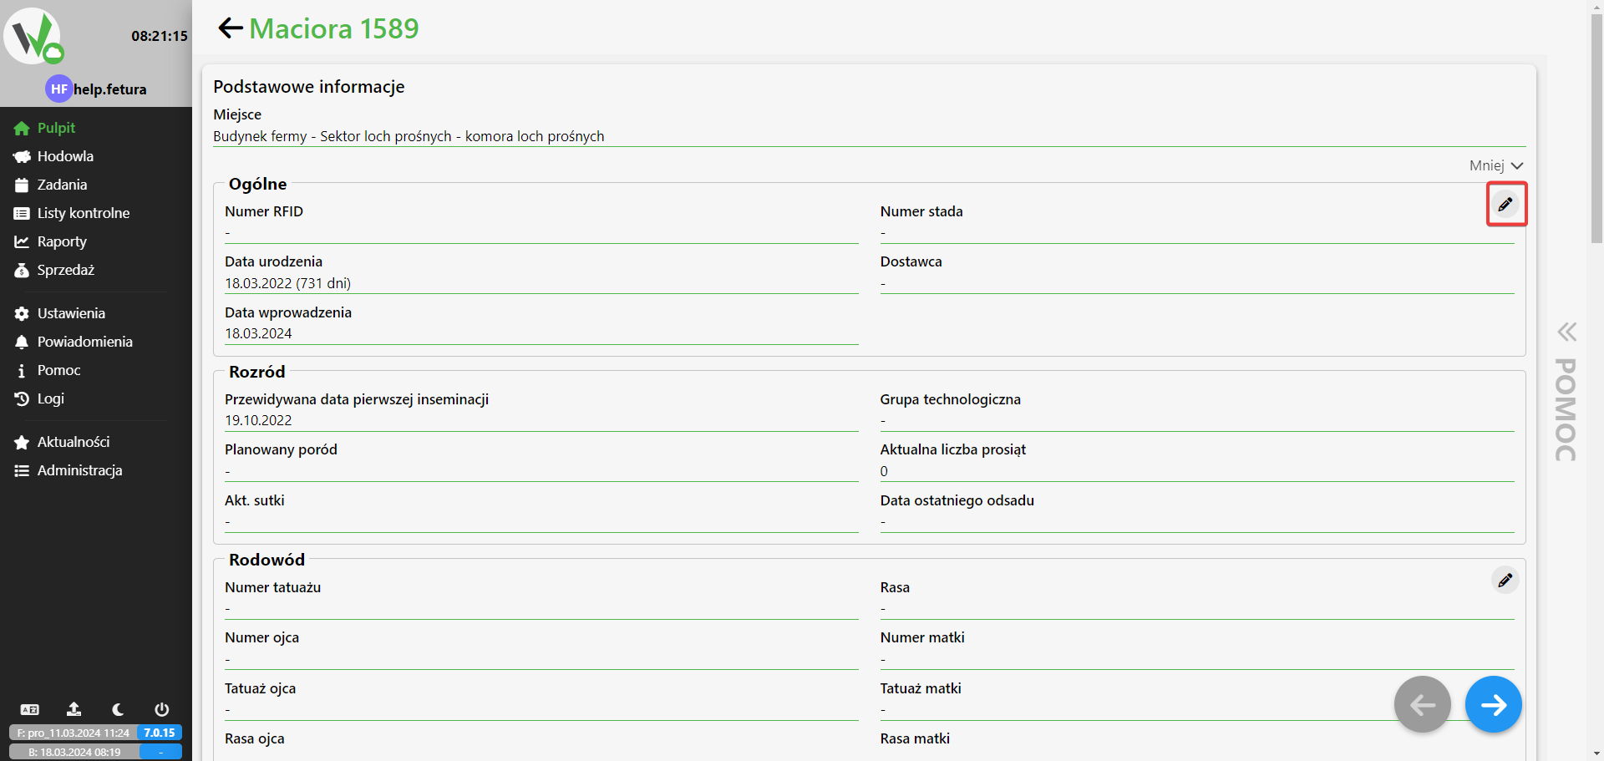Click the power logout icon
Image resolution: width=1604 pixels, height=761 pixels.
point(162,709)
